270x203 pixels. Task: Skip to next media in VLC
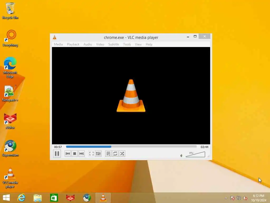[81, 154]
